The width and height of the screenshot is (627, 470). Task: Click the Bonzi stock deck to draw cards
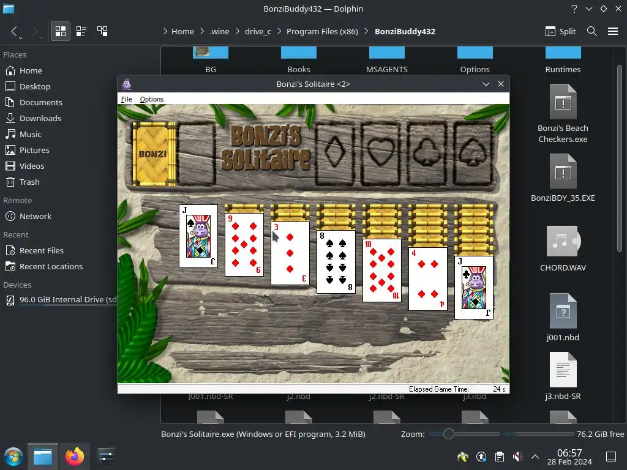pyautogui.click(x=154, y=154)
